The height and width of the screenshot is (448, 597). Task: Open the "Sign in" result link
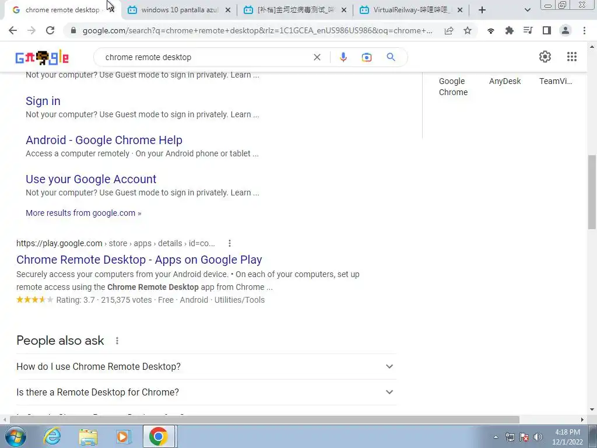(x=43, y=101)
